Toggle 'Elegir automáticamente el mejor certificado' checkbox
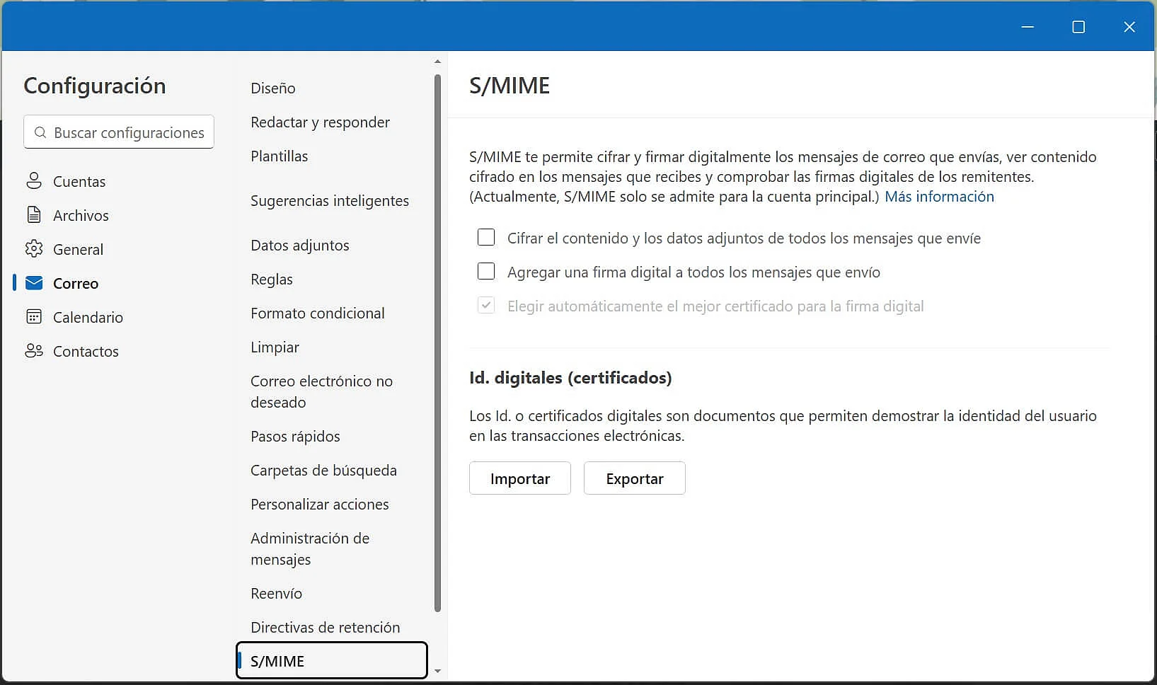1157x685 pixels. tap(486, 305)
